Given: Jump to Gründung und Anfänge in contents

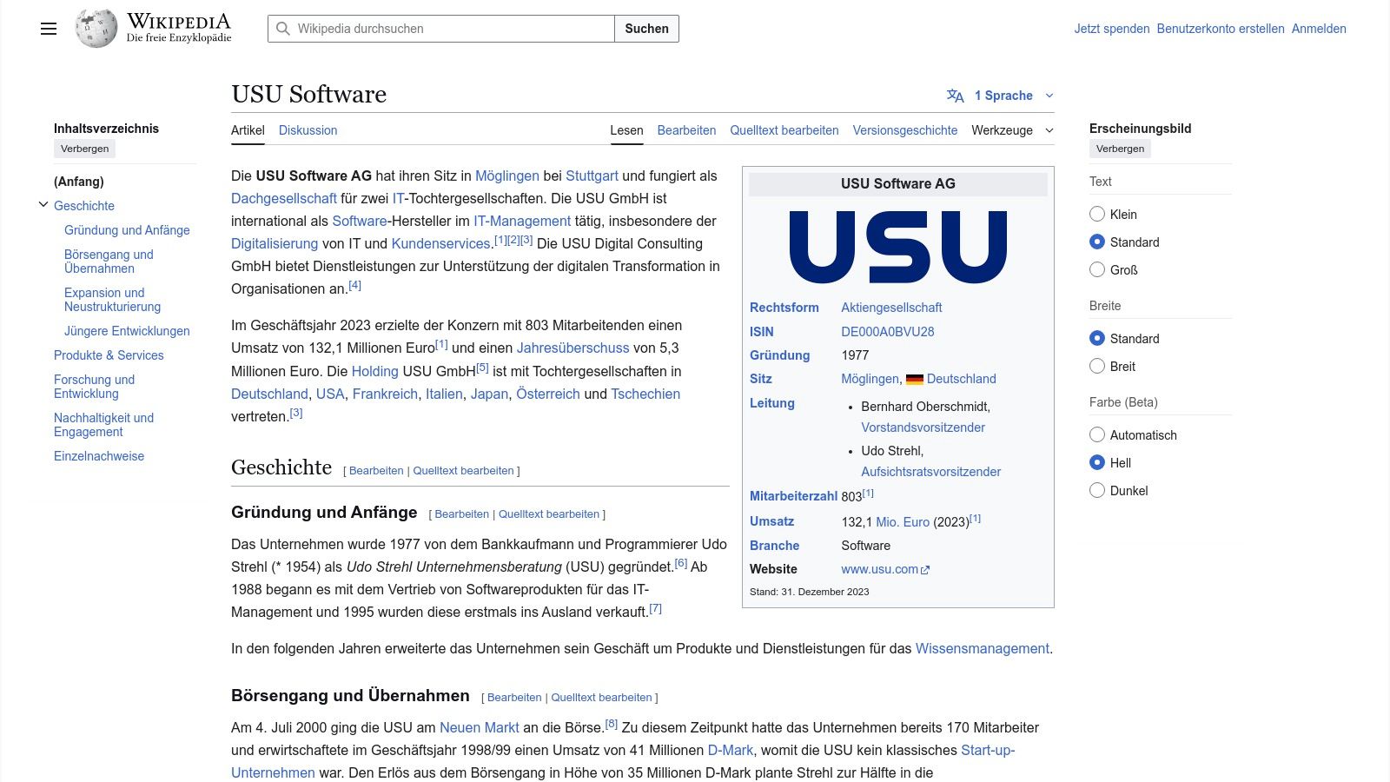Looking at the screenshot, I should click(127, 230).
